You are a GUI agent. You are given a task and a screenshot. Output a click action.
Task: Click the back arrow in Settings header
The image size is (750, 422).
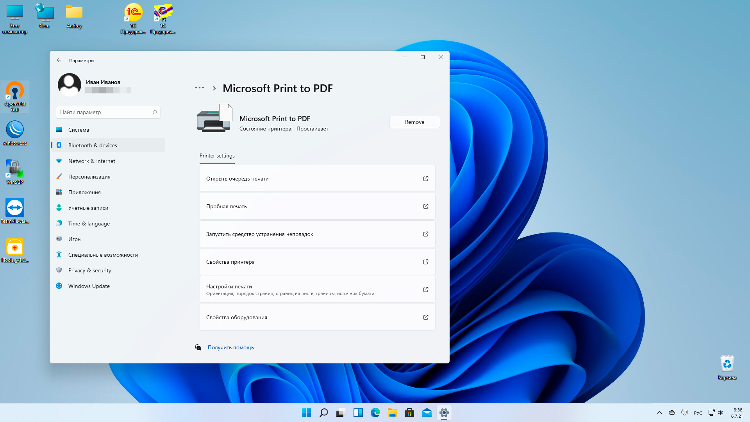59,60
